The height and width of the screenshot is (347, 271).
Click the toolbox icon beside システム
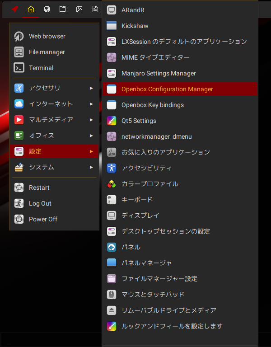pos(19,167)
